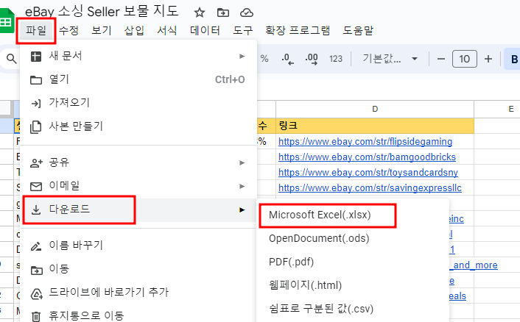Click the document title eBay 소싱 Seller 보물 지도
The image size is (520, 322).
pos(102,12)
